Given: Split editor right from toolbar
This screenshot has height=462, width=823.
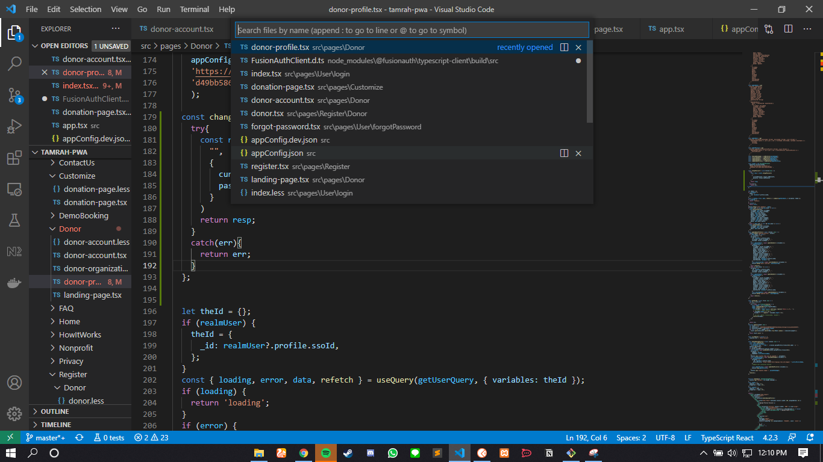Looking at the screenshot, I should click(x=788, y=29).
